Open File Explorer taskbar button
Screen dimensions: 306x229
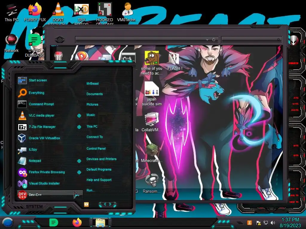[100, 223]
